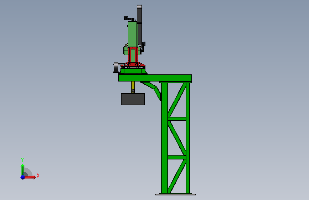309x200 pixels.
Task: Select the tall black vertical column at top
Action: tap(139, 25)
